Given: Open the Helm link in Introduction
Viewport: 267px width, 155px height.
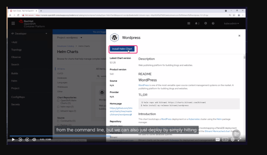Looking at the screenshot, I should coord(219,119).
